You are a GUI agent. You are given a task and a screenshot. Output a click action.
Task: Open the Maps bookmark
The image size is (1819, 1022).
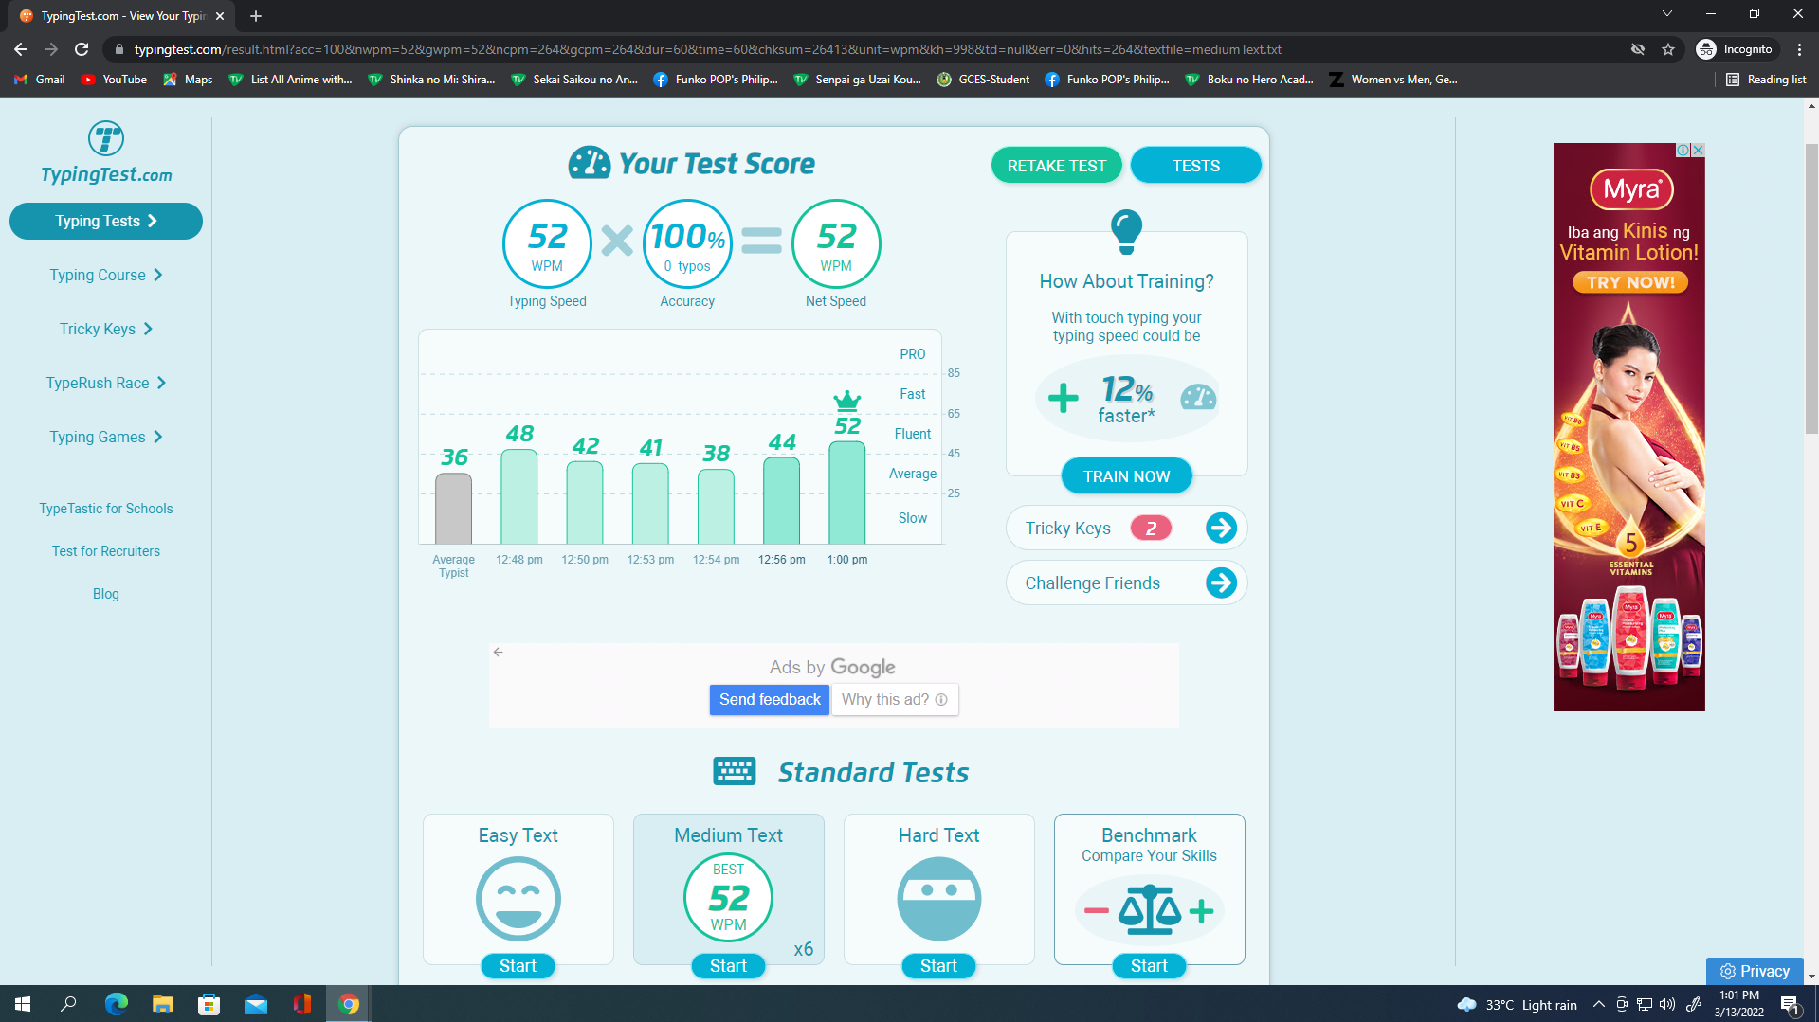(x=188, y=80)
